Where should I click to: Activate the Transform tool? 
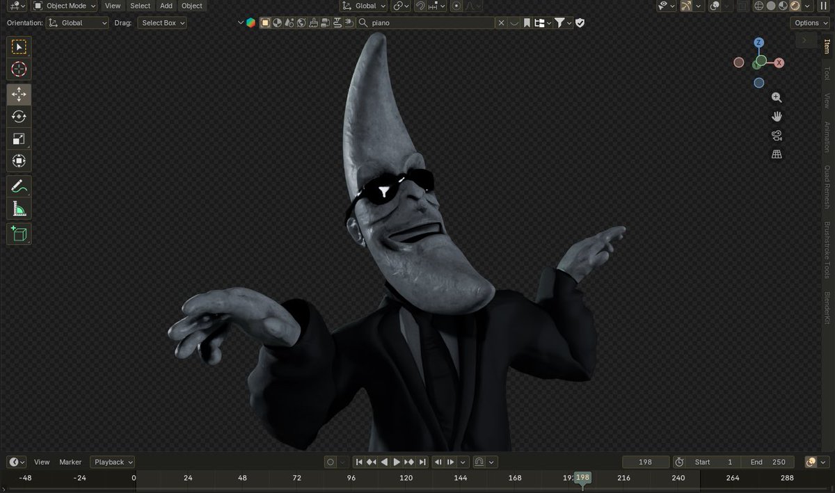19,161
